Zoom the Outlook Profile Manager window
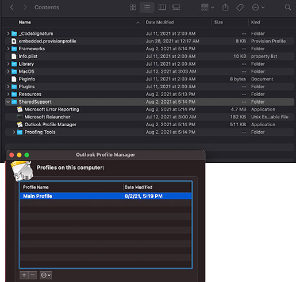 coord(27,155)
